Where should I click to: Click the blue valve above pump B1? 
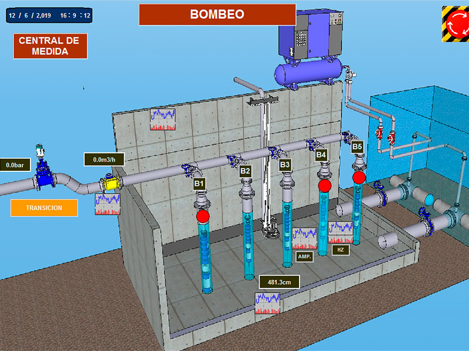[x=189, y=170]
